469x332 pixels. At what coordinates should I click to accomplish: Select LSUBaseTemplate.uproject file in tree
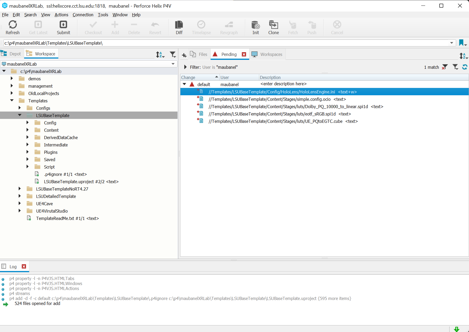(x=81, y=182)
